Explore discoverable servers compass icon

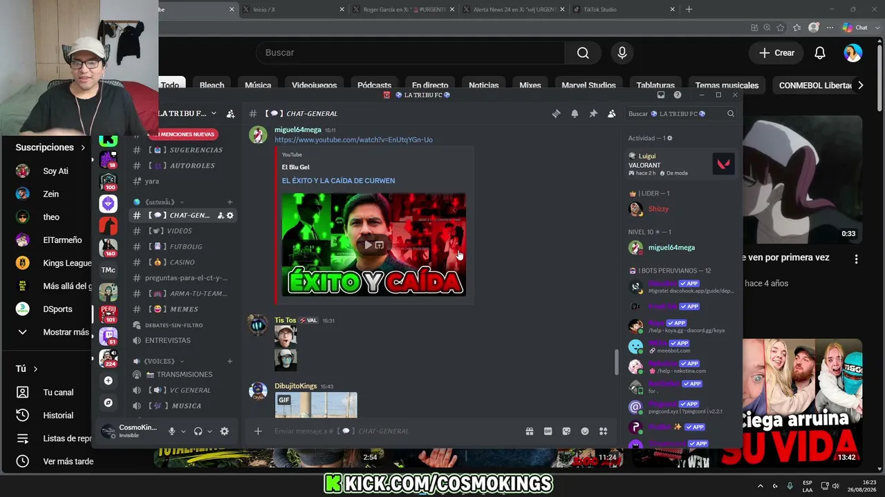point(108,402)
